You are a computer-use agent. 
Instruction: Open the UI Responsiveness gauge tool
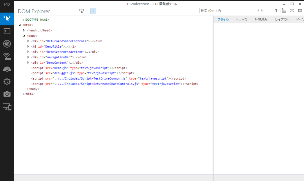[x=7, y=69]
